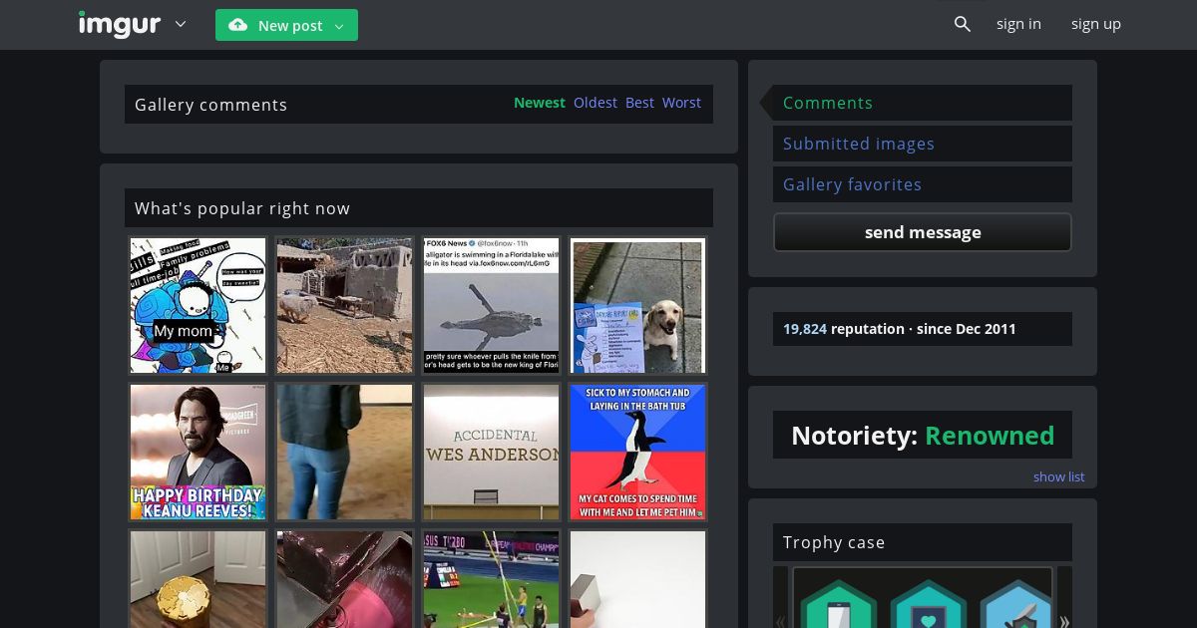Click the send message button
Image resolution: width=1197 pixels, height=628 pixels.
pyautogui.click(x=923, y=232)
